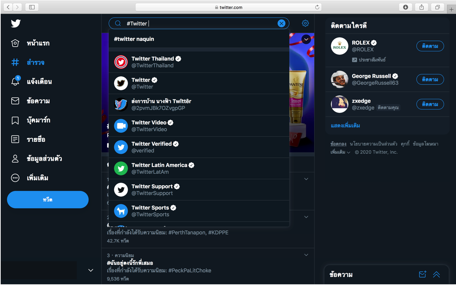Image resolution: width=456 pixels, height=285 pixels.
Task: Clear the search field text
Action: click(281, 23)
